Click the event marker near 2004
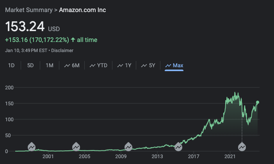Viewport: 274px width, 164px height. pos(76,147)
